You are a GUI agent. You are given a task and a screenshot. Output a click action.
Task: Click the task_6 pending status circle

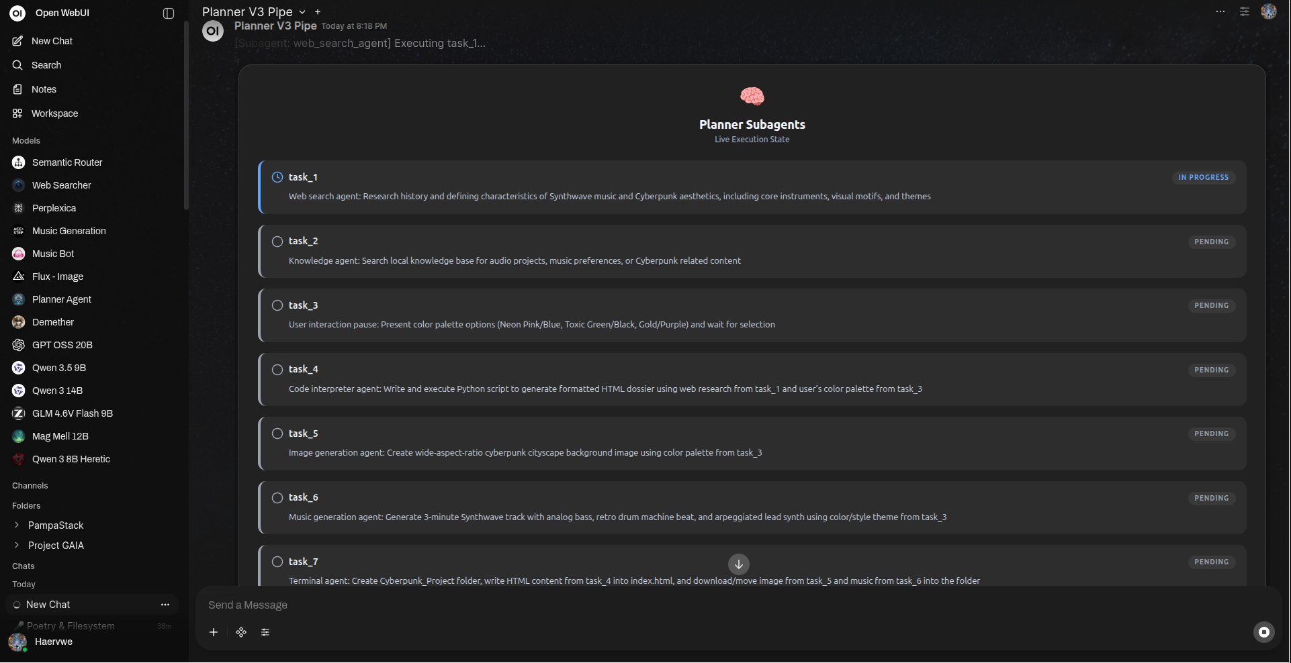pos(277,498)
